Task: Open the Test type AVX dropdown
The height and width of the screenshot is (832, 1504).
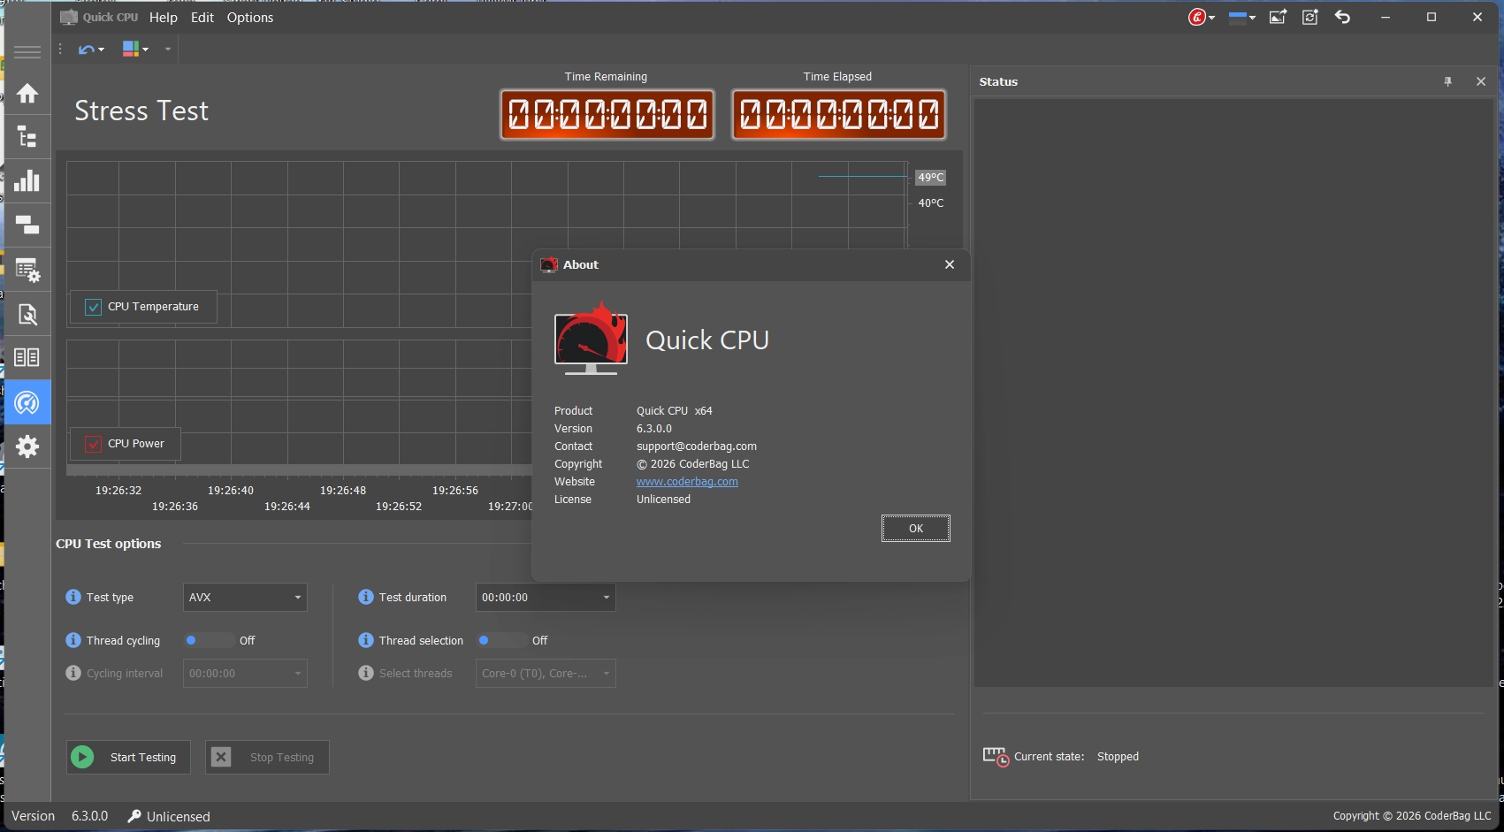Action: 245,598
